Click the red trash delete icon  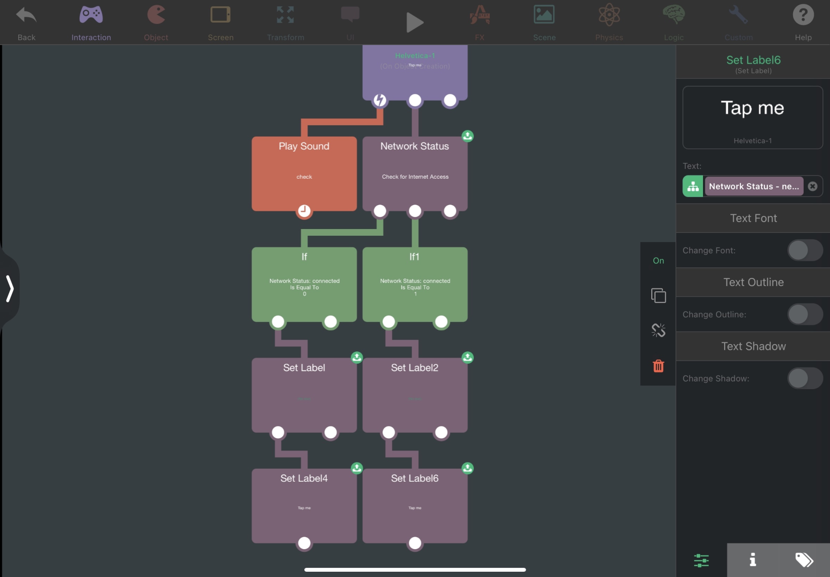[658, 366]
